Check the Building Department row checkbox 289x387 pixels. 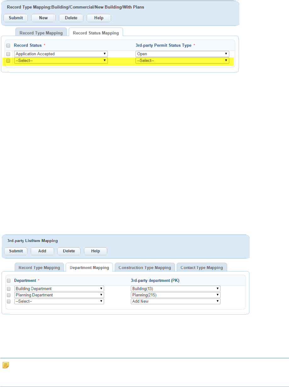[x=9, y=289]
